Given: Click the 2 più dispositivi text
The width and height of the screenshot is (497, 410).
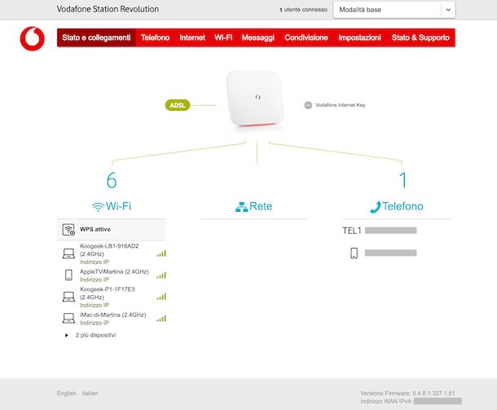Looking at the screenshot, I should coord(95,335).
